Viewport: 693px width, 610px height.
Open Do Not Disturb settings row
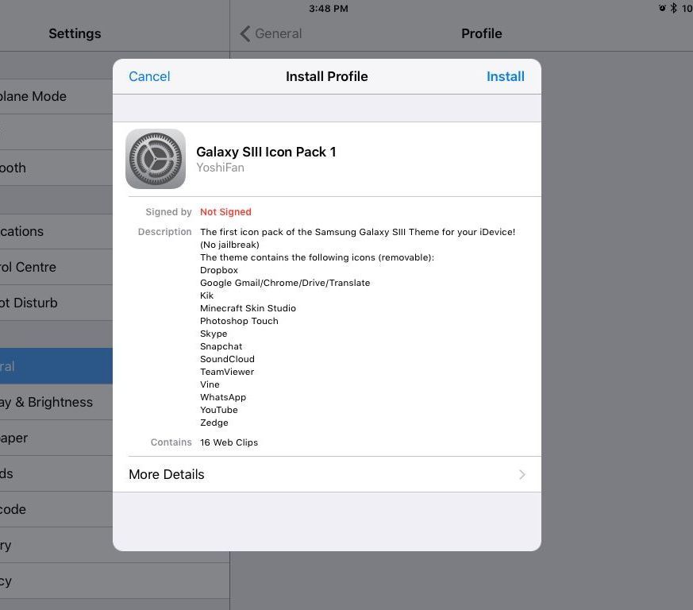coord(56,303)
